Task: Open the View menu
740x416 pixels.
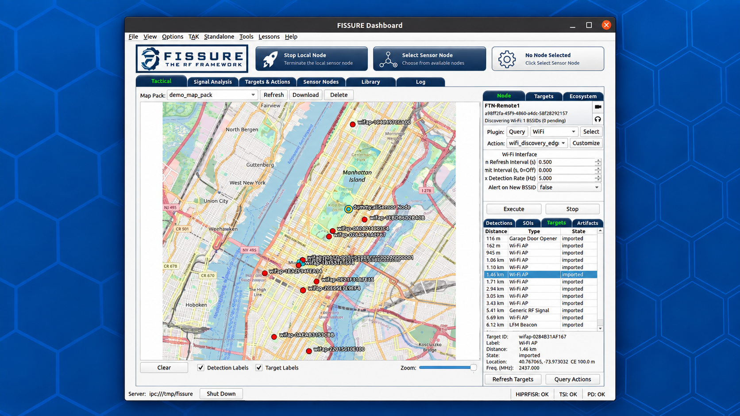Action: [150, 37]
